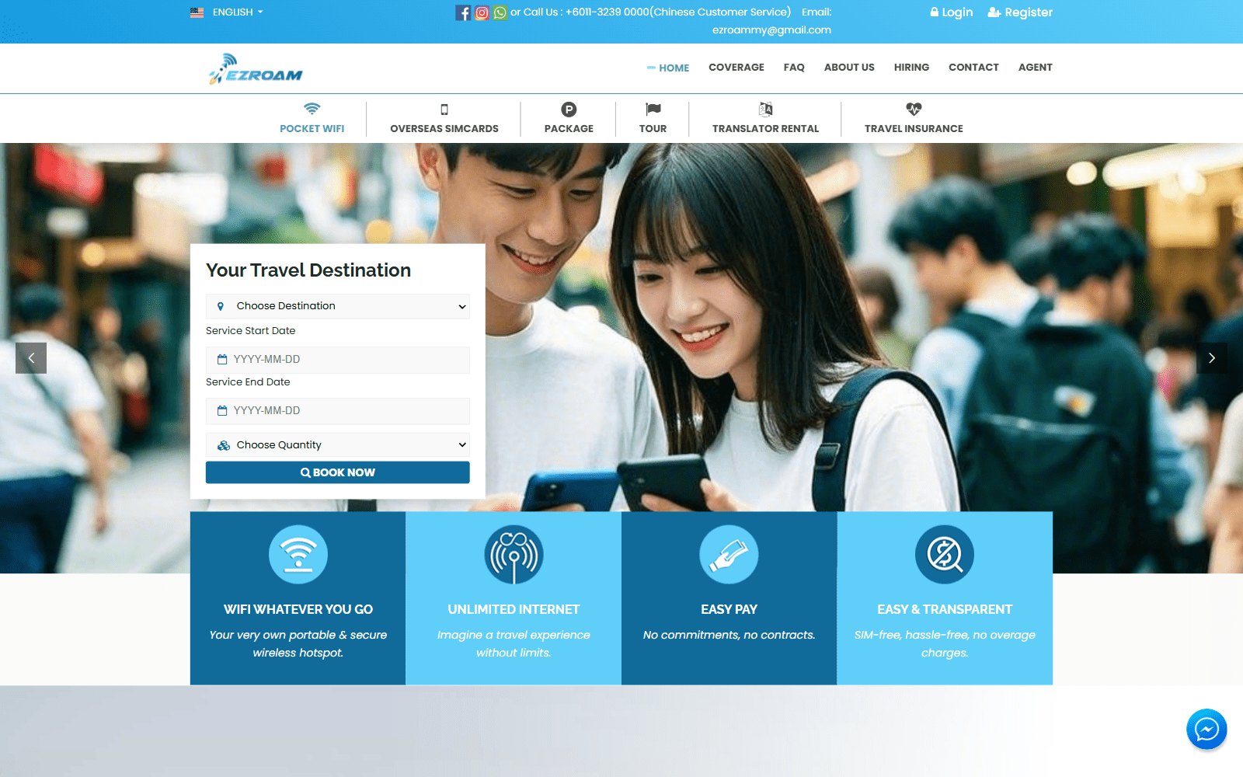Viewport: 1243px width, 777px height.
Task: Select the Travel Insurance tab
Action: (914, 119)
